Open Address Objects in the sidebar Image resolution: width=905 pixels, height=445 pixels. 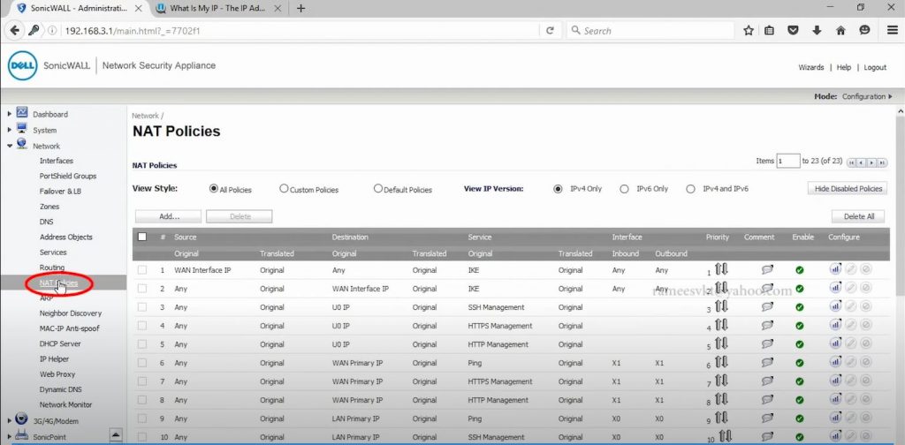[65, 237]
